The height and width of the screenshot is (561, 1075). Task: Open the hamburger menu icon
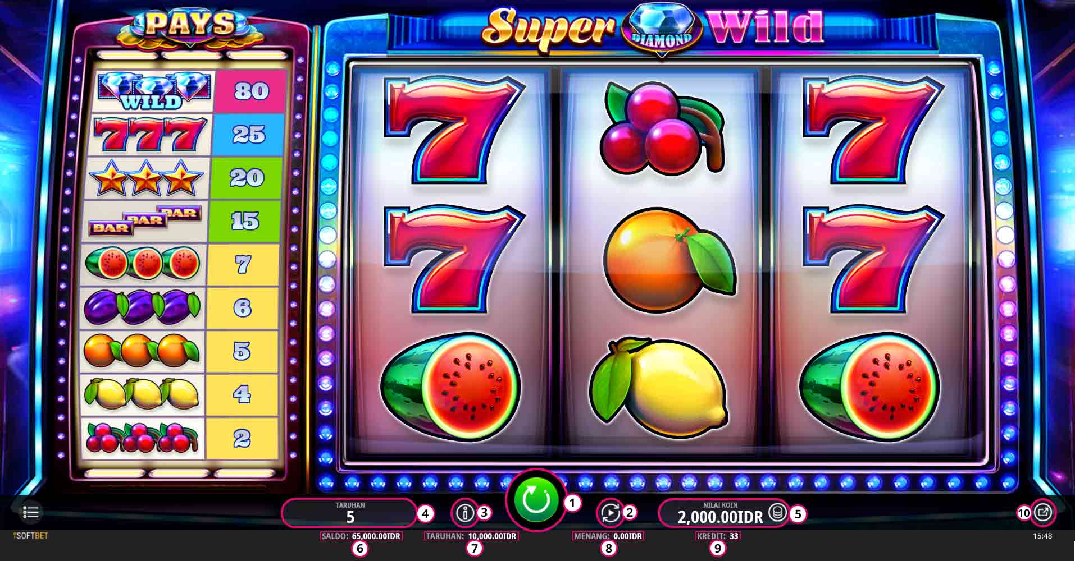(31, 512)
